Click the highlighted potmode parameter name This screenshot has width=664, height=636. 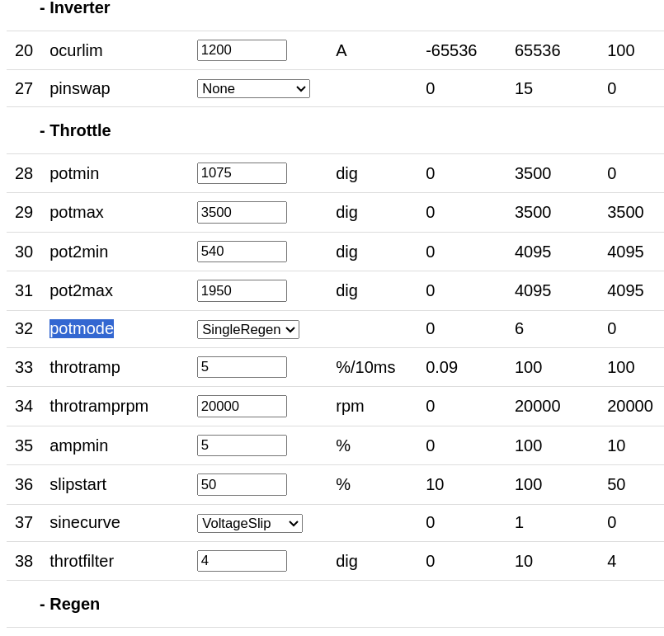click(x=82, y=328)
